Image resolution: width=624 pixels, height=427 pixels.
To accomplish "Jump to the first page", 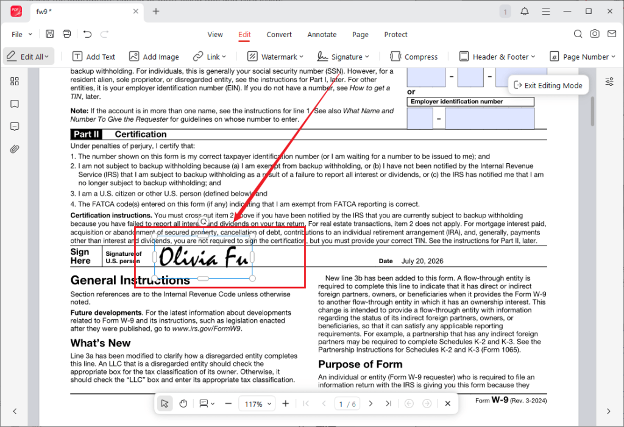I will click(306, 403).
